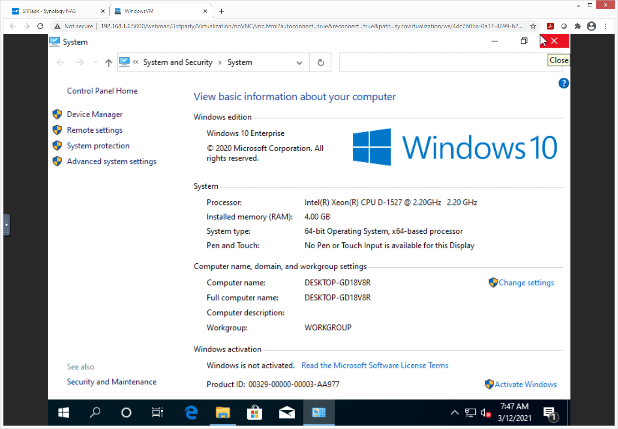
Task: Click the gray circular extension icon
Action: [x=564, y=26]
